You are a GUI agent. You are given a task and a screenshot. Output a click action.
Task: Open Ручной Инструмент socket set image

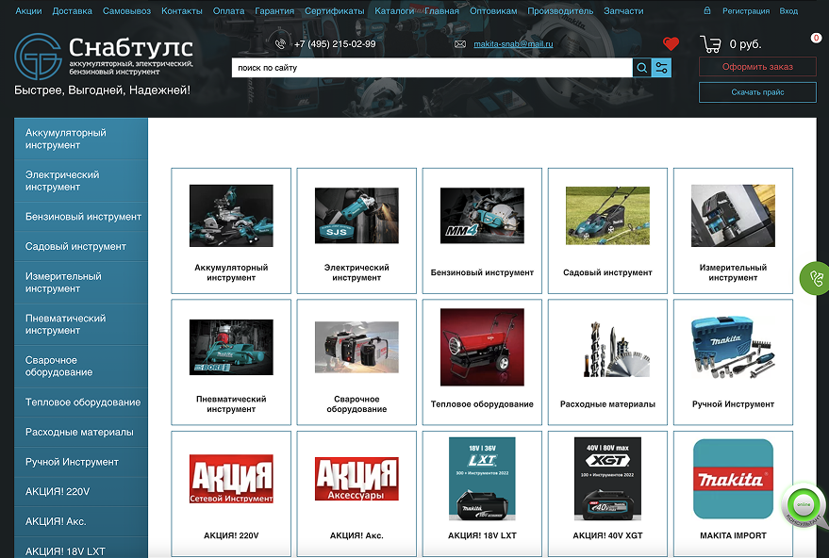733,347
